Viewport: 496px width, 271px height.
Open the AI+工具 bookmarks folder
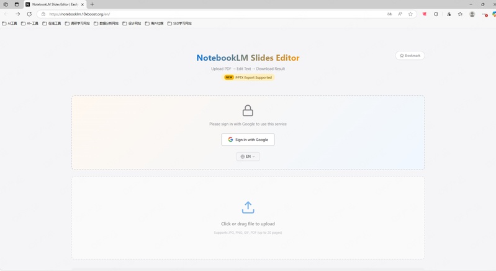(x=30, y=24)
